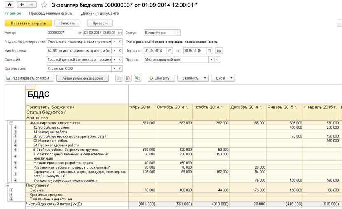Click the document number field
Viewport: 342px width, 209px height.
[61, 33]
